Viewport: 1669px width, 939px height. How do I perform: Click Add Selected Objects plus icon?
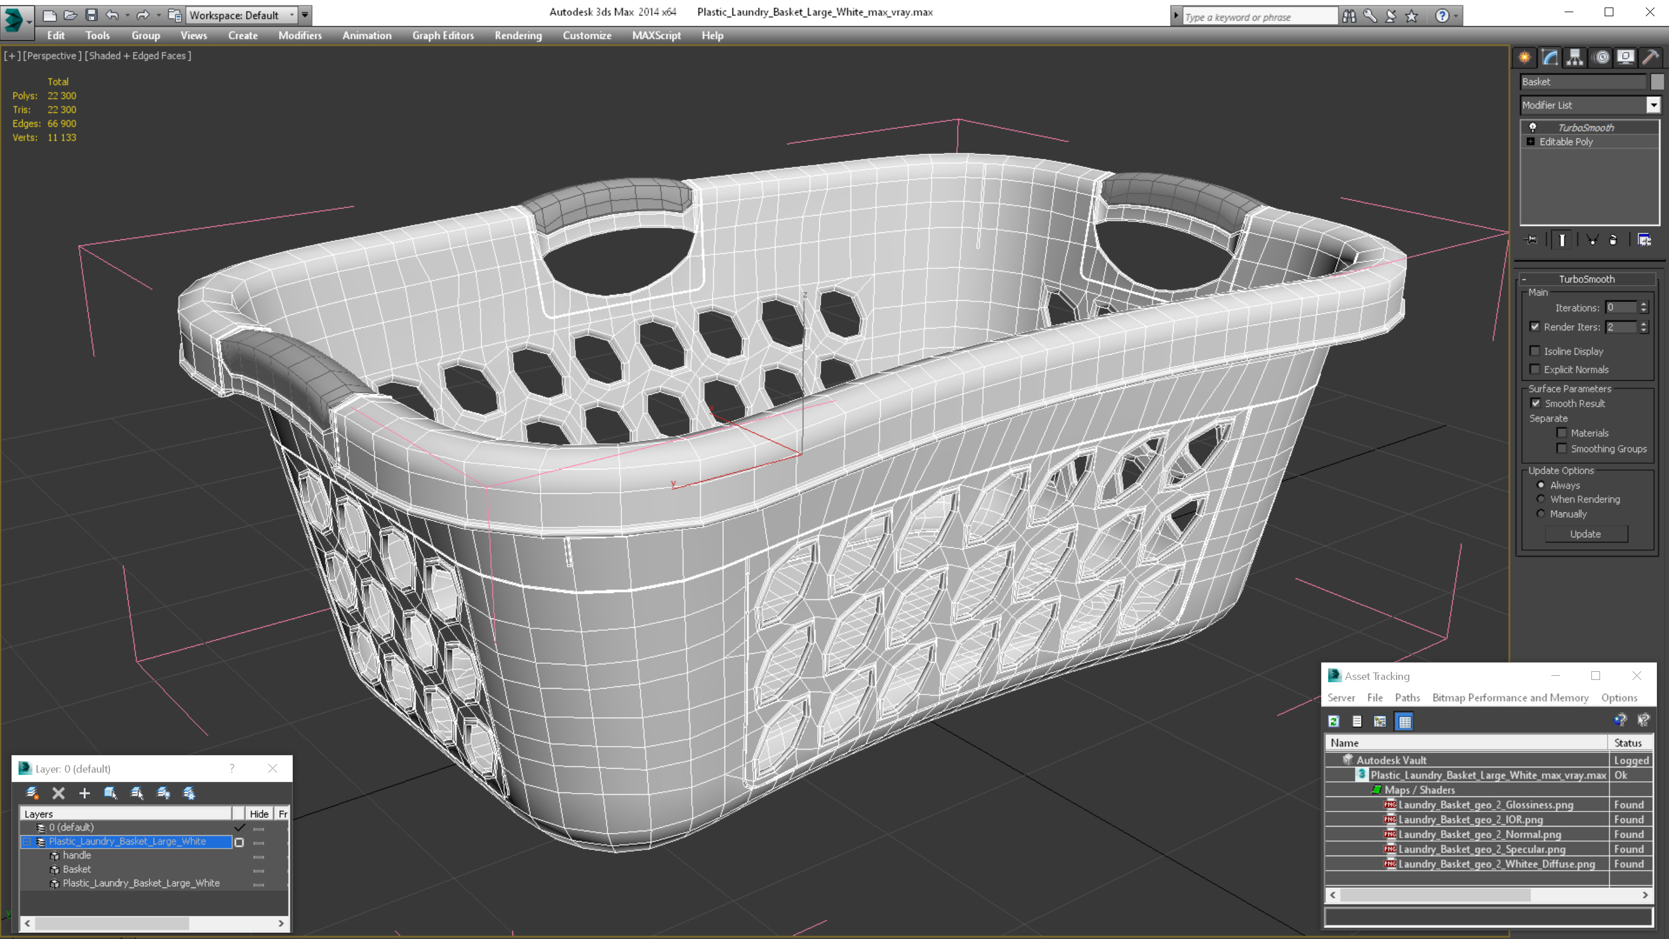[x=84, y=793]
